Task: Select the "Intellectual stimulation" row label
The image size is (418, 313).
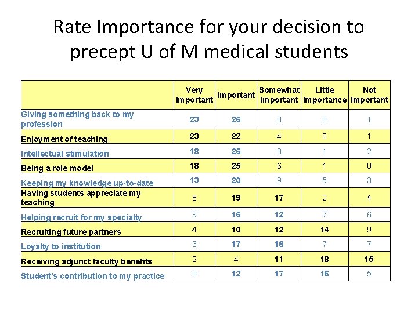Action: (65, 154)
